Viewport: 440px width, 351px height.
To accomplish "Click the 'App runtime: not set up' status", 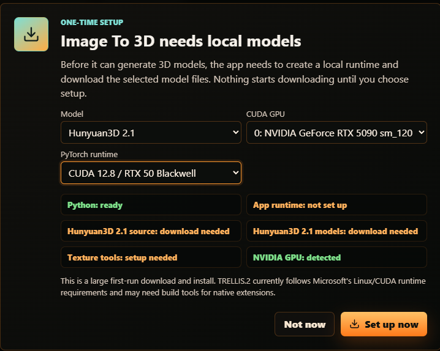I will (x=336, y=205).
